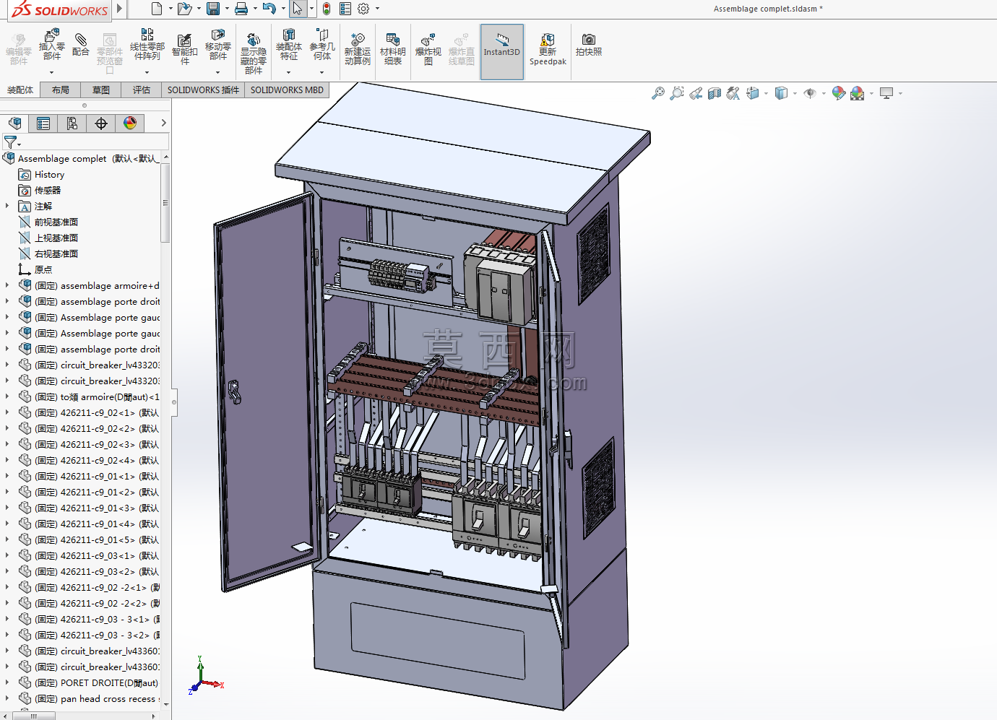Viewport: 997px width, 720px height.
Task: Click the Zoom to Fit icon
Action: tap(657, 93)
